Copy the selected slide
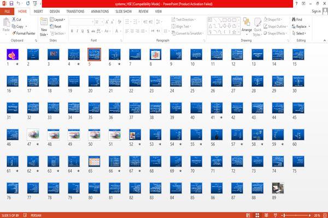This screenshot has width=328, height=218. 17,27
